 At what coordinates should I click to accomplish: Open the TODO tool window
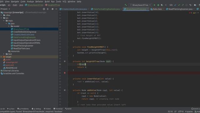(x=47, y=109)
